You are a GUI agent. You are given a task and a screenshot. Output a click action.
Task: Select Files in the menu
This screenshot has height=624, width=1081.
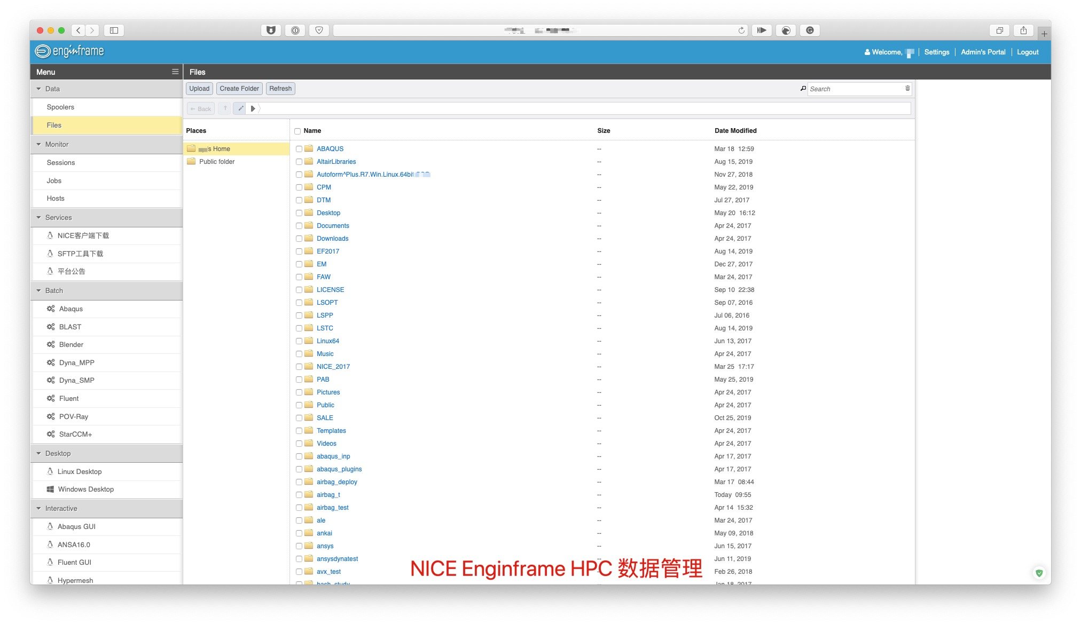click(107, 125)
